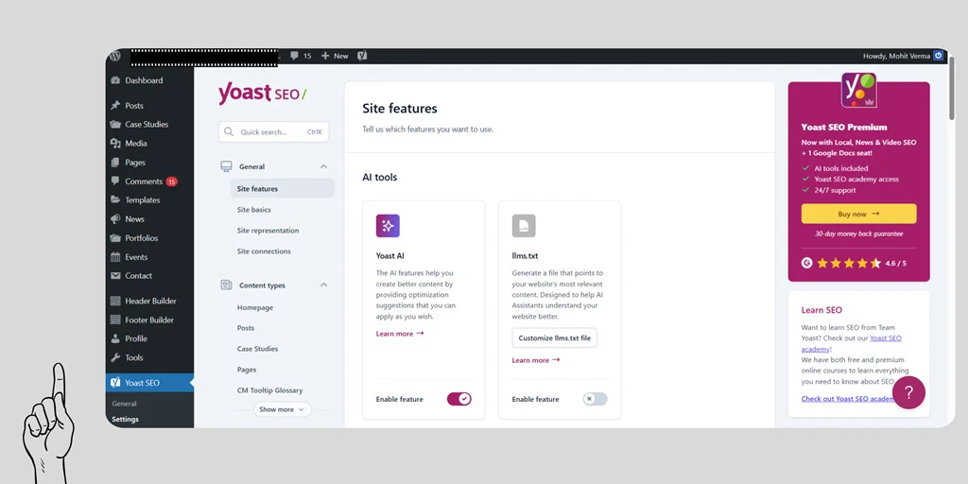This screenshot has width=968, height=484.
Task: Click the WordPress logo in admin bar
Action: (115, 56)
